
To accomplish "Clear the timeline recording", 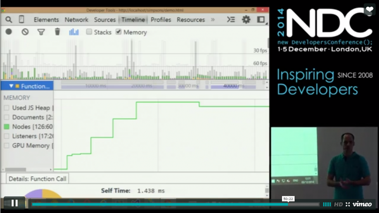I will click(25, 32).
